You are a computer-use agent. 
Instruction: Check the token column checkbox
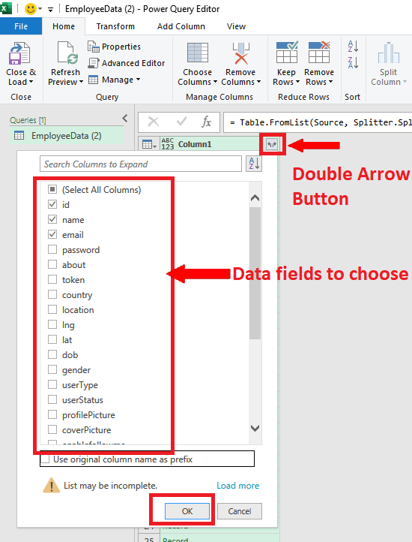coord(52,279)
